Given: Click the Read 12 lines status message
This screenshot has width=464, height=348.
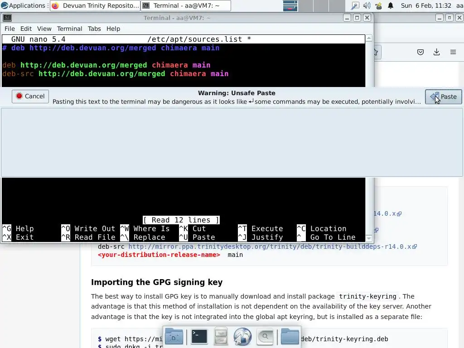Looking at the screenshot, I should click(x=181, y=220).
